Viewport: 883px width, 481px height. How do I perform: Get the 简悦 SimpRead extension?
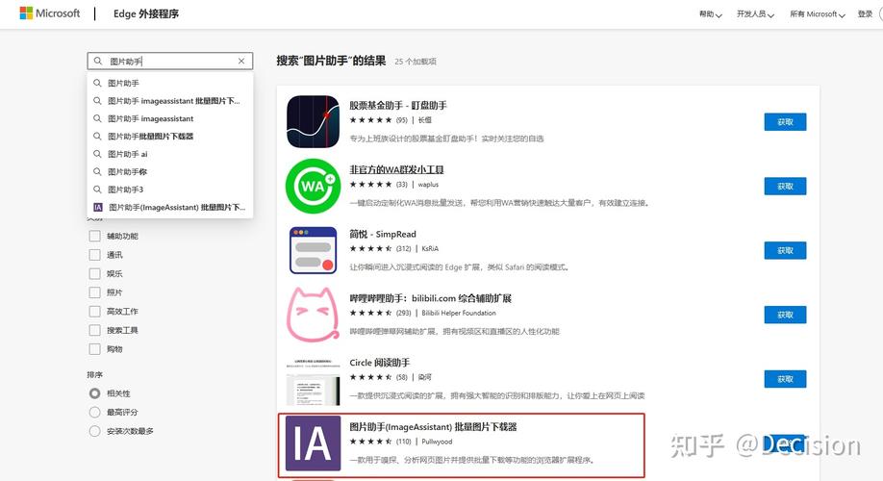785,250
